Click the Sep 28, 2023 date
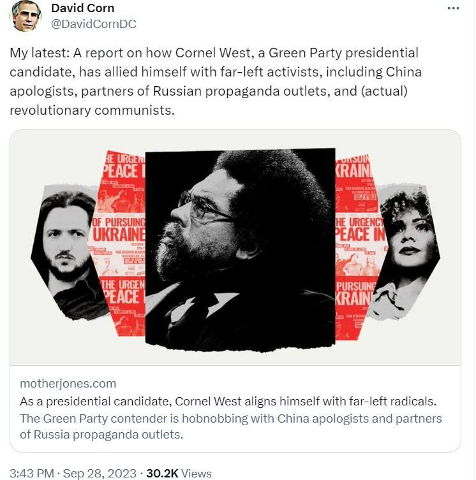This screenshot has height=480, width=476. pyautogui.click(x=100, y=473)
